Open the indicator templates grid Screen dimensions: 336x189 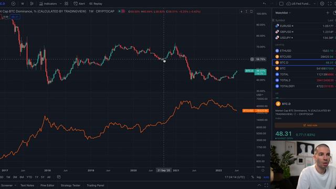coord(67,4)
